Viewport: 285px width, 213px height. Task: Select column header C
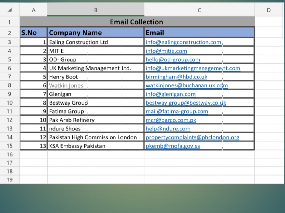199,10
